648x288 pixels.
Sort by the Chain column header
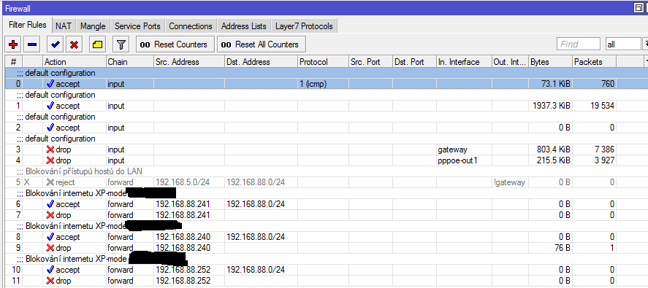click(x=130, y=62)
